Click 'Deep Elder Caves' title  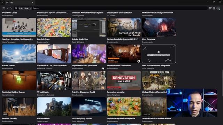(x=9, y=12)
